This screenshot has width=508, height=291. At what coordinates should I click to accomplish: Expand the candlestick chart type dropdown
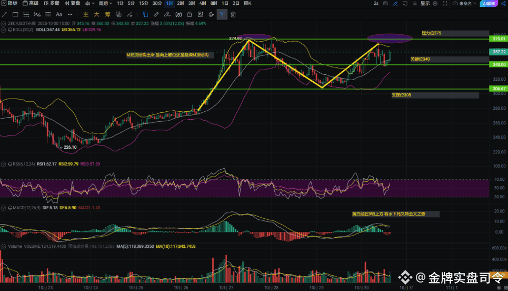pyautogui.click(x=89, y=3)
